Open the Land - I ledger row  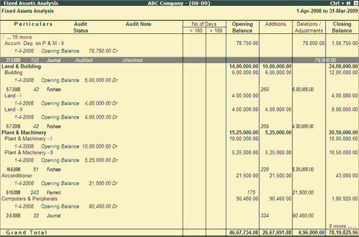(x=179, y=96)
